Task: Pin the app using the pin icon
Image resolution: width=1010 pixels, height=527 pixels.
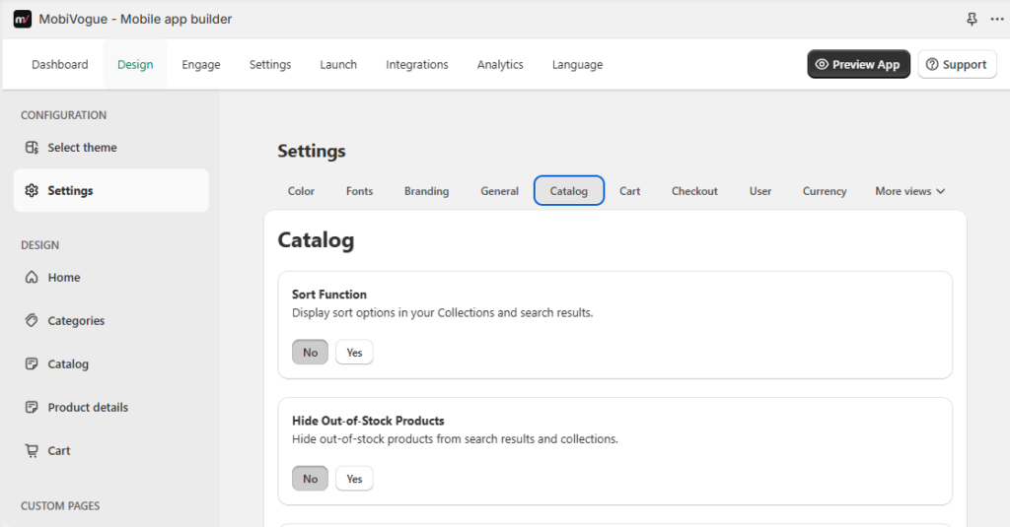Action: tap(972, 20)
